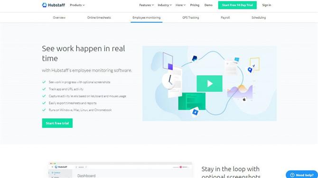Select the Employee monitoring tab
Screen dimensions: 318x178
click(x=147, y=18)
